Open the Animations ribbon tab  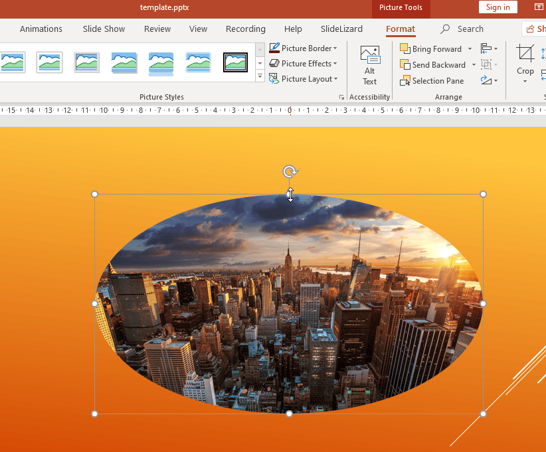coord(41,29)
